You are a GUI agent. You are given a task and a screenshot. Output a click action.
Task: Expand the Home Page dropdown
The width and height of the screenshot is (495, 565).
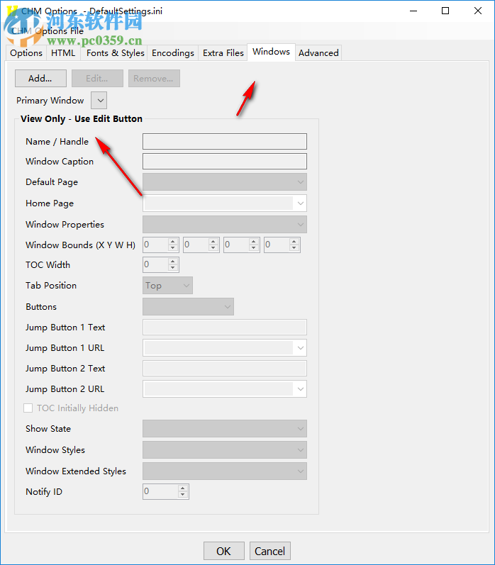tap(225, 203)
